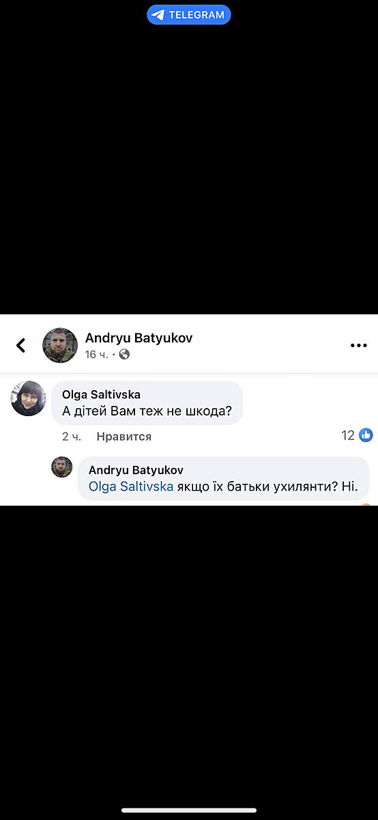Click the "2 ч." comment timestamp
Image resolution: width=378 pixels, height=820 pixels.
coord(71,436)
